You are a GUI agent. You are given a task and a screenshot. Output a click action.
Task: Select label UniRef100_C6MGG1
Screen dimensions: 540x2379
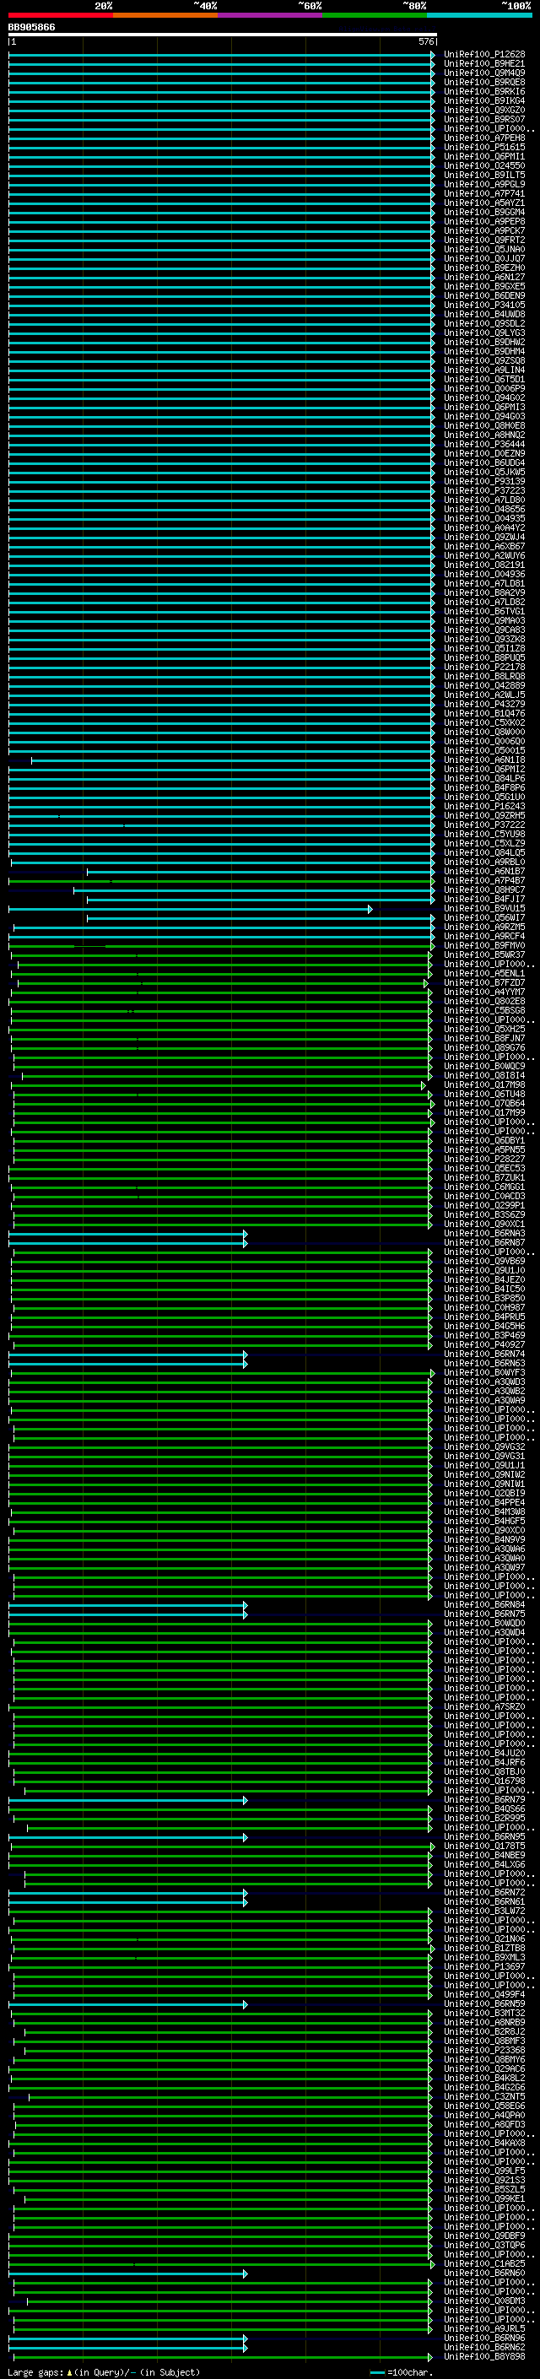(484, 1187)
